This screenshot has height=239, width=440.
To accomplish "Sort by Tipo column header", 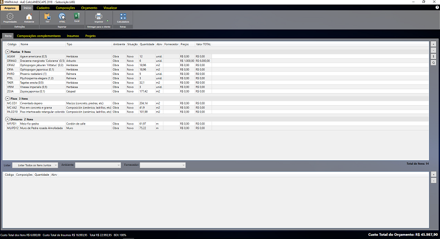I will point(89,45).
